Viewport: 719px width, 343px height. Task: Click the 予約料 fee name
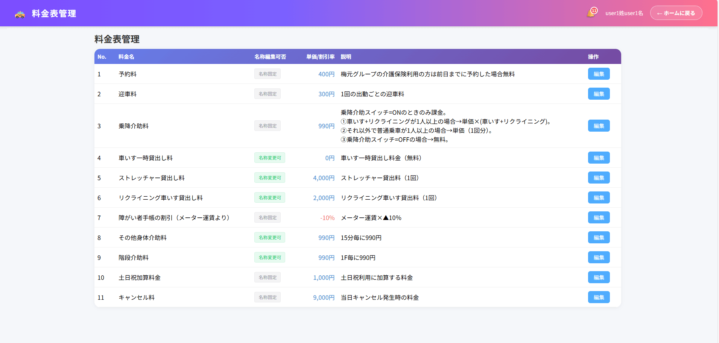(x=128, y=74)
